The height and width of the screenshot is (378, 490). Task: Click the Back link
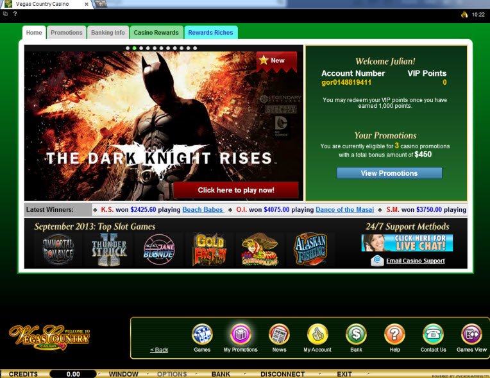pos(159,350)
